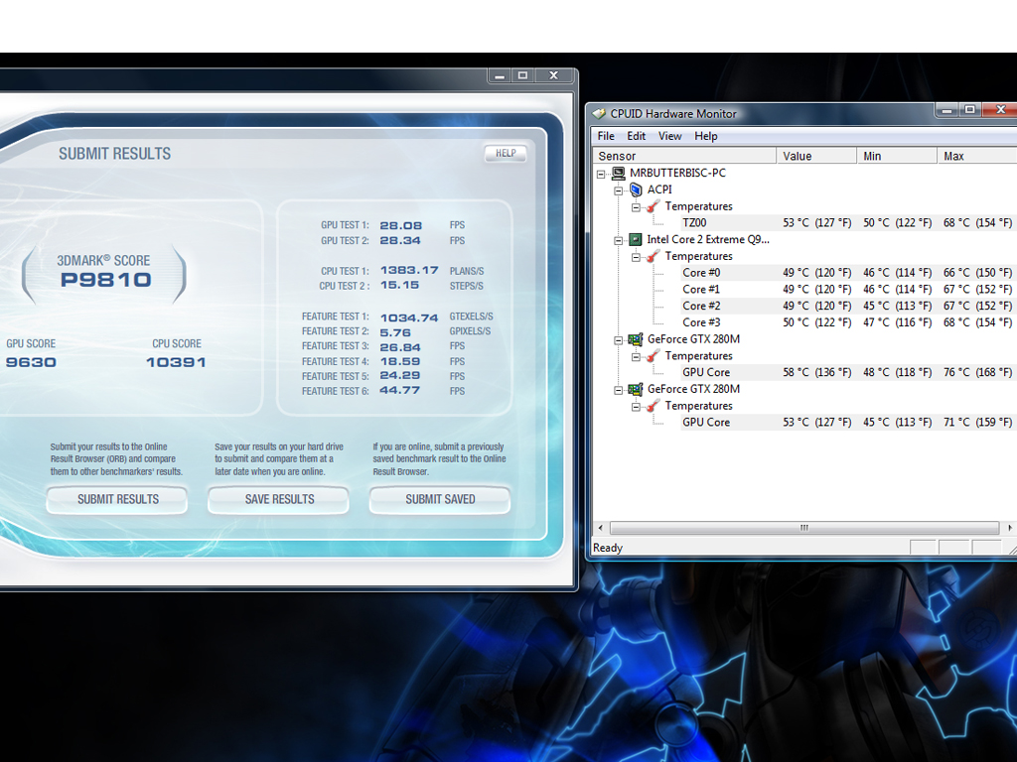Click the Submit Results heading in 3DMark
The height and width of the screenshot is (762, 1017).
coord(115,154)
